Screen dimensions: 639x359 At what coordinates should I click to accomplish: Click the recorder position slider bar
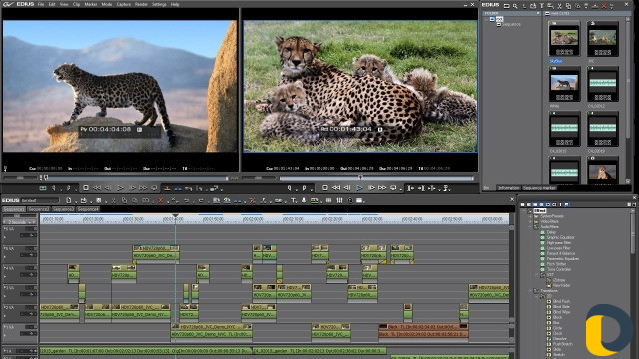[376, 178]
